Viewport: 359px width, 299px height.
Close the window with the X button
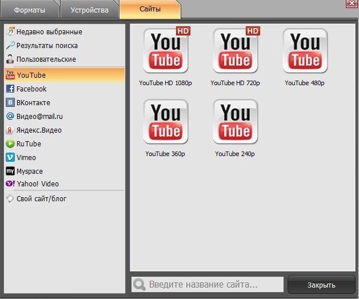pos(352,3)
